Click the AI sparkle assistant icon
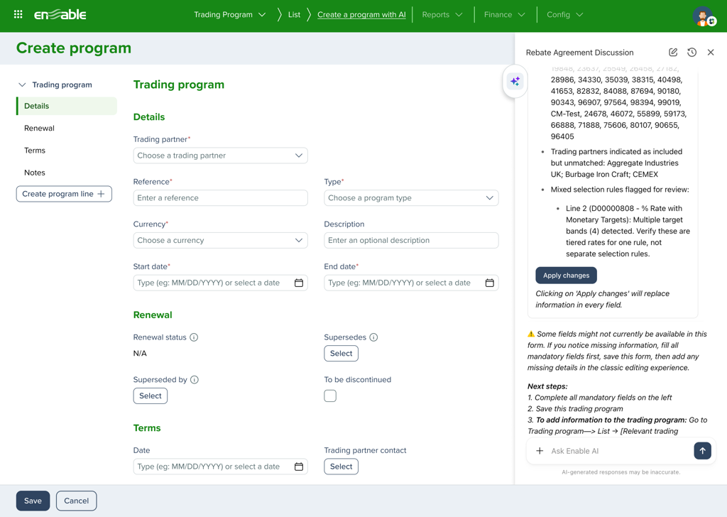The height and width of the screenshot is (517, 727). pos(515,82)
